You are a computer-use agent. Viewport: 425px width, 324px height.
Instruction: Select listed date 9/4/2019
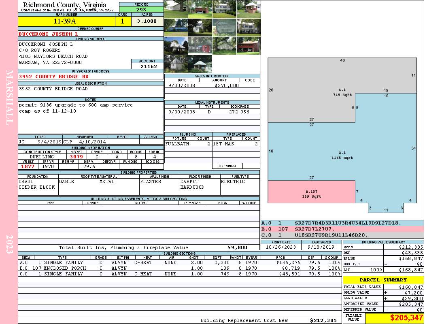(50, 142)
